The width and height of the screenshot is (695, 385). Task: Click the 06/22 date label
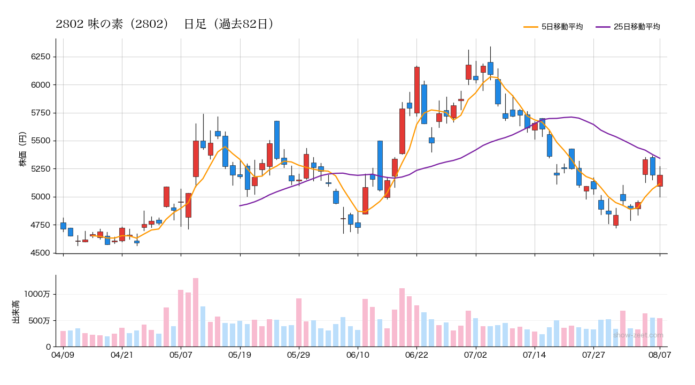pos(416,355)
